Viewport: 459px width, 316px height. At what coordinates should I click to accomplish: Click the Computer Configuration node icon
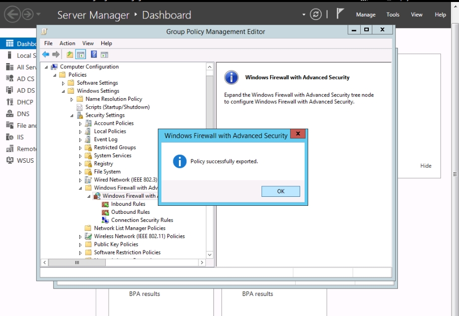pyautogui.click(x=54, y=67)
